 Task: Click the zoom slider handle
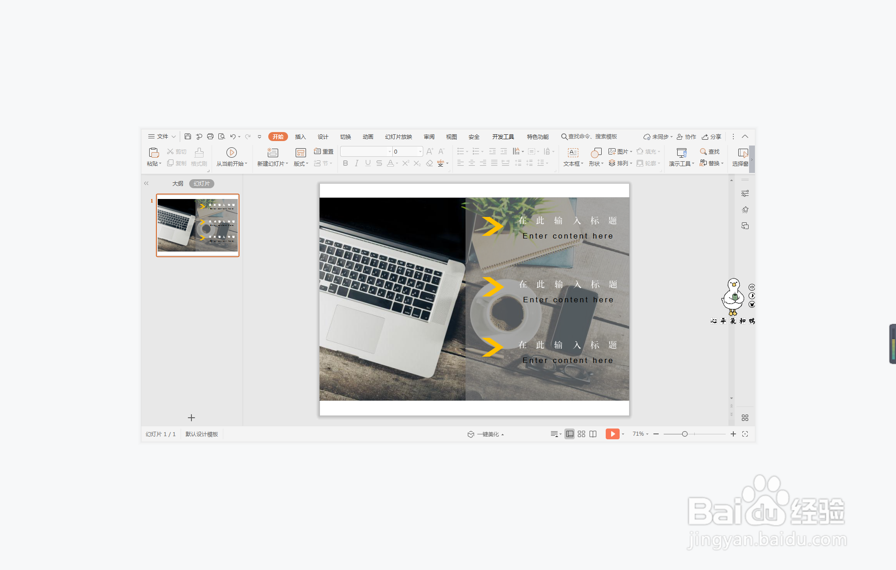[x=685, y=434]
